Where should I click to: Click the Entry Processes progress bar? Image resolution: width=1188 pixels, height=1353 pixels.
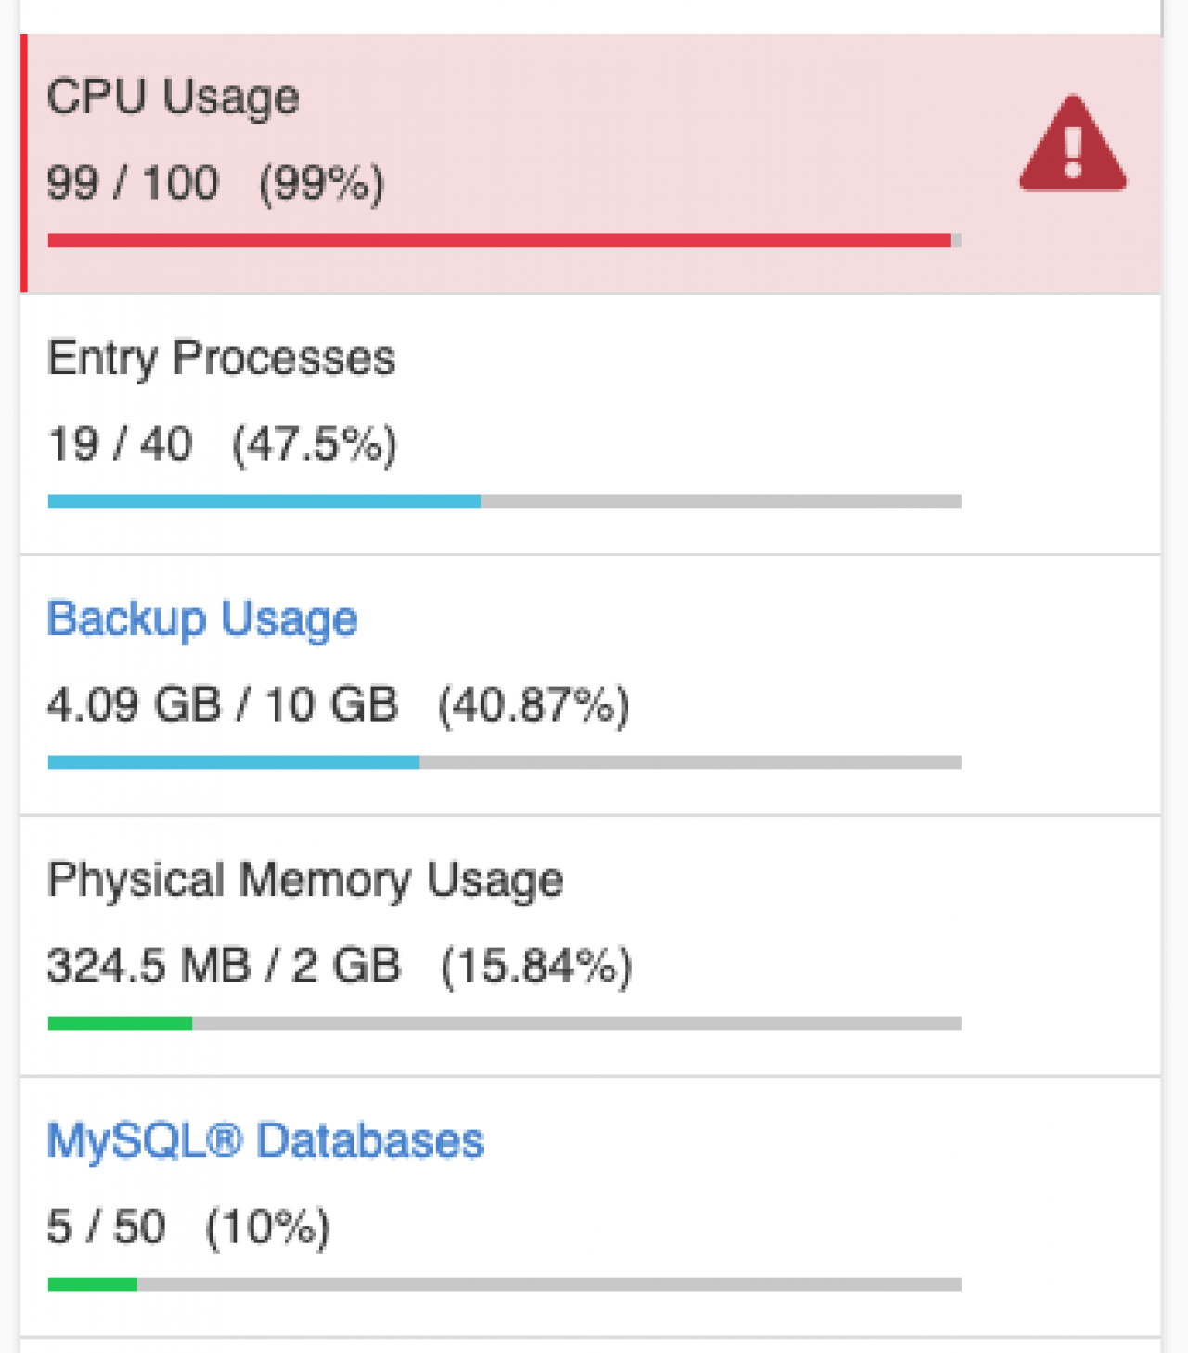point(503,501)
